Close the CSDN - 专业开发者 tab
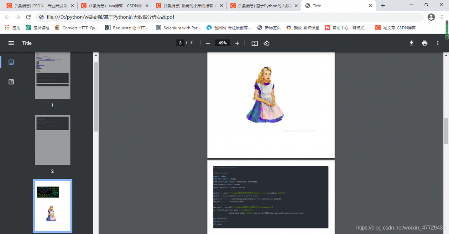Image resolution: width=449 pixels, height=234 pixels. 72,6
